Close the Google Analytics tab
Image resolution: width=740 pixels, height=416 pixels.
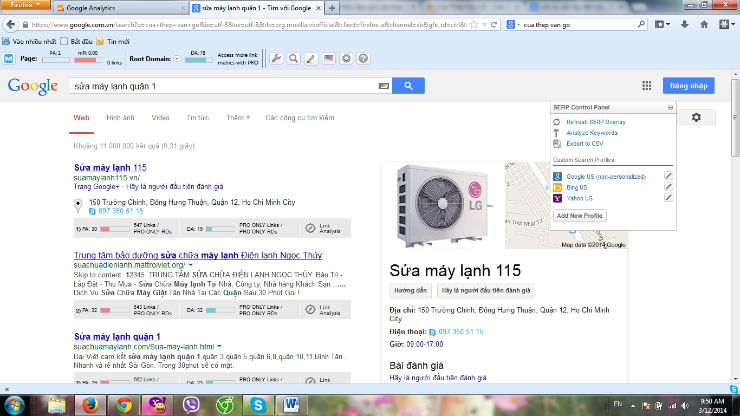183,8
